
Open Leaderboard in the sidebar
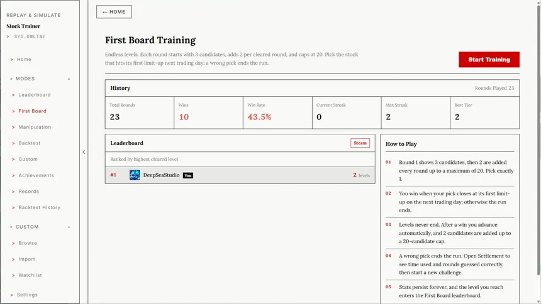(35, 95)
